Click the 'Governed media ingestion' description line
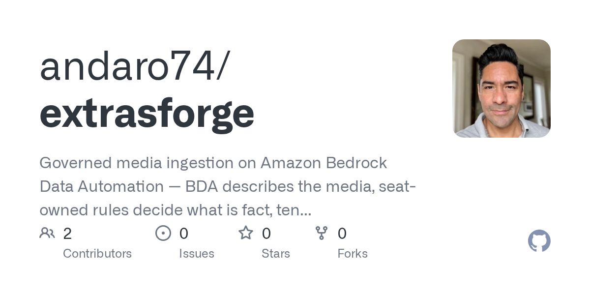The image size is (590, 295). [x=213, y=163]
